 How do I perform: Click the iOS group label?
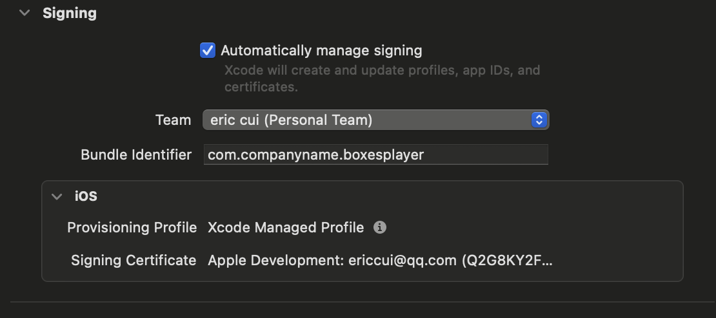(86, 196)
